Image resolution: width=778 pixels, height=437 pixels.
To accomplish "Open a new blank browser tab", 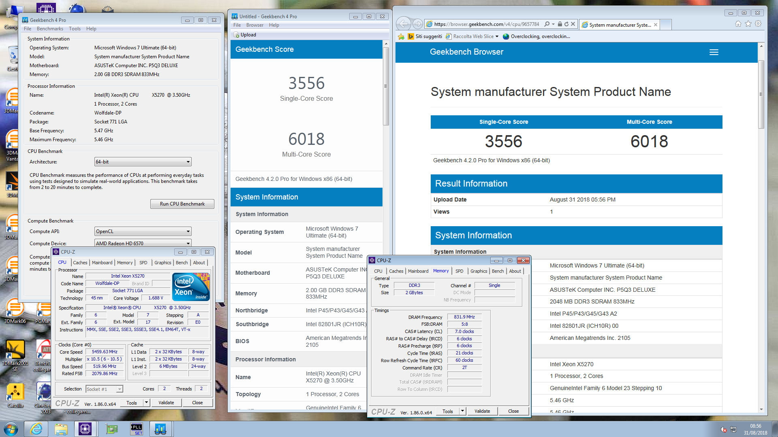I will [666, 25].
